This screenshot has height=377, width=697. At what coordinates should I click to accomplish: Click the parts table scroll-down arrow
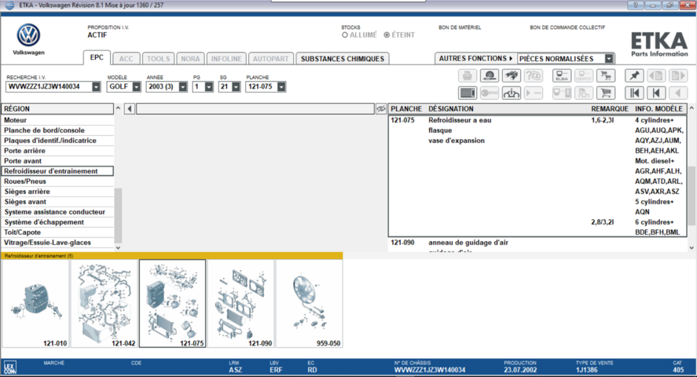click(x=691, y=247)
